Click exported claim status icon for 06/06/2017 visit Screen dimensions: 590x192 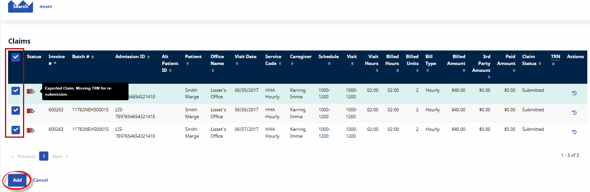tap(31, 111)
